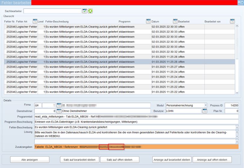Click Satz auf bearbeitet stellen

[79, 160]
